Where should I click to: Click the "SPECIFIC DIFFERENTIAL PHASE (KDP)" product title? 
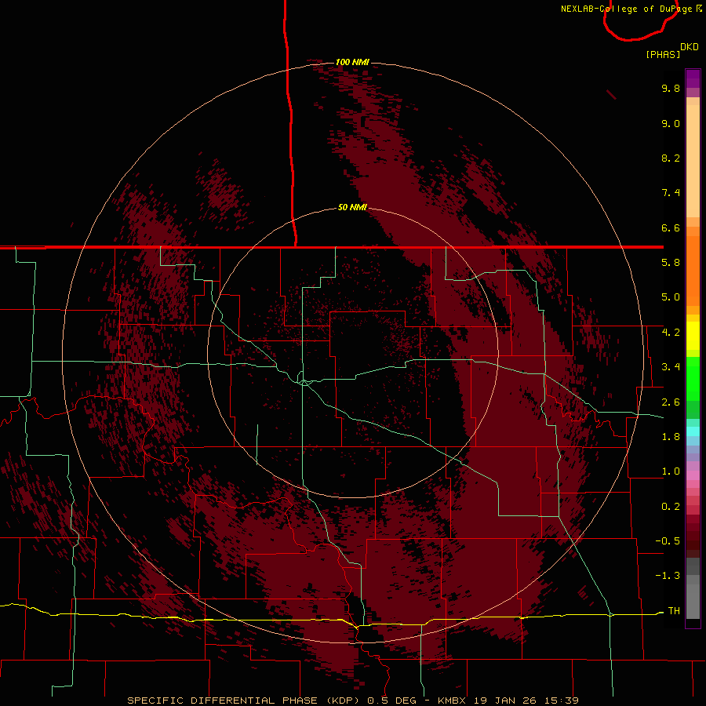245,701
